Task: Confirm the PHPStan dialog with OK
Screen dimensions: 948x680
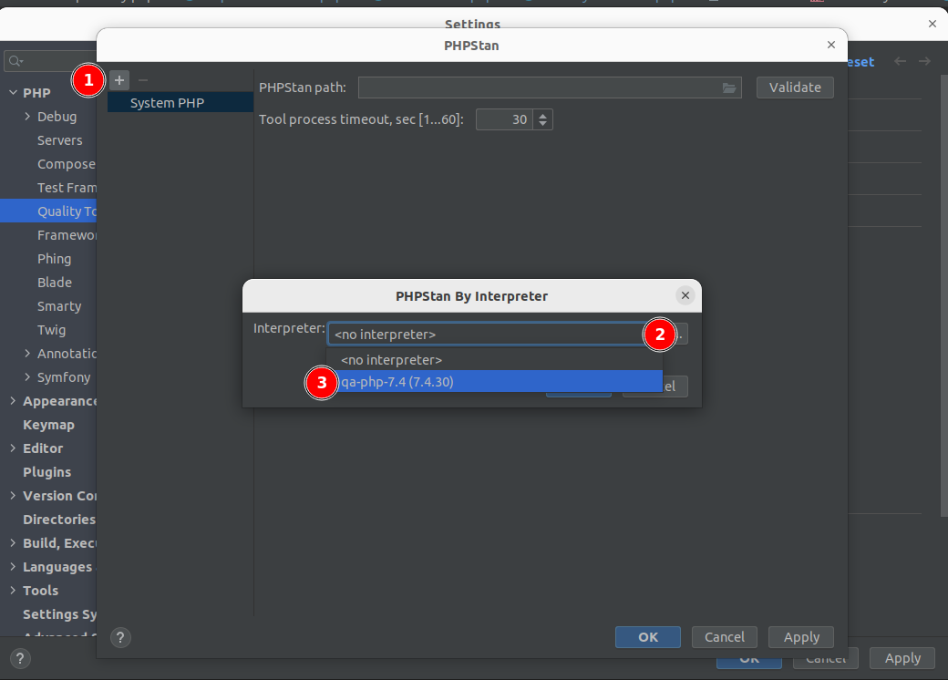Action: pos(648,637)
